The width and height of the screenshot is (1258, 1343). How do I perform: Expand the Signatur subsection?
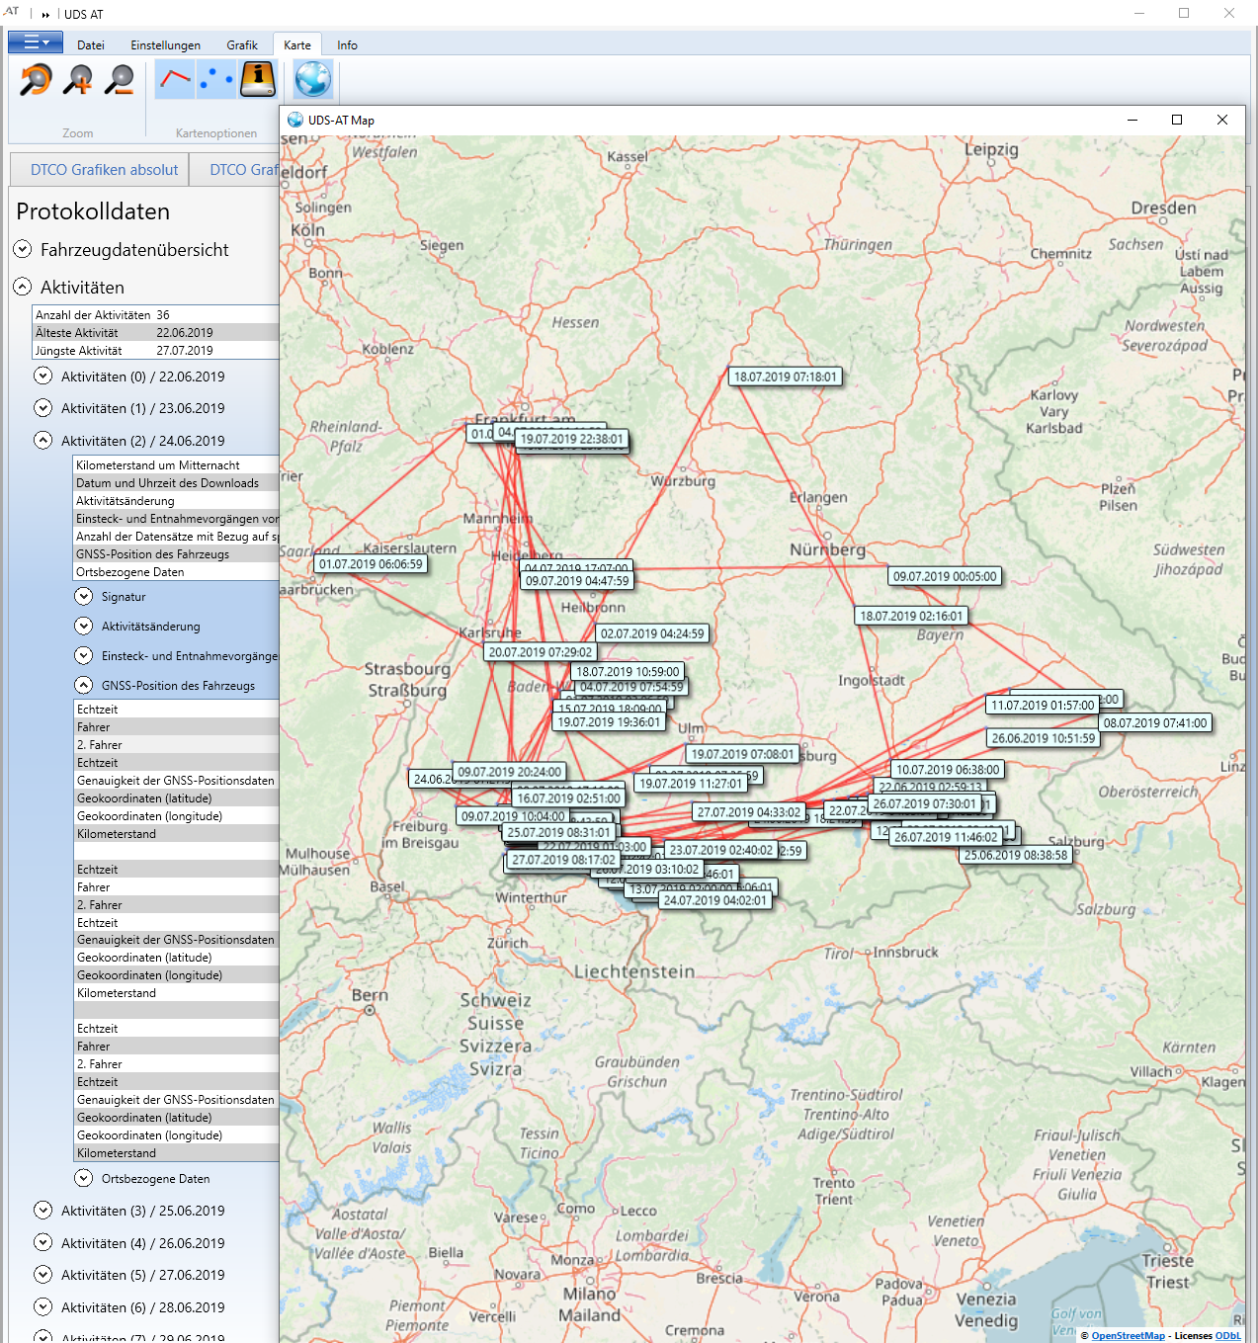point(84,596)
